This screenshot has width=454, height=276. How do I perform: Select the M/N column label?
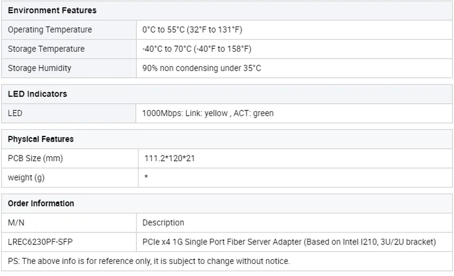[16, 223]
